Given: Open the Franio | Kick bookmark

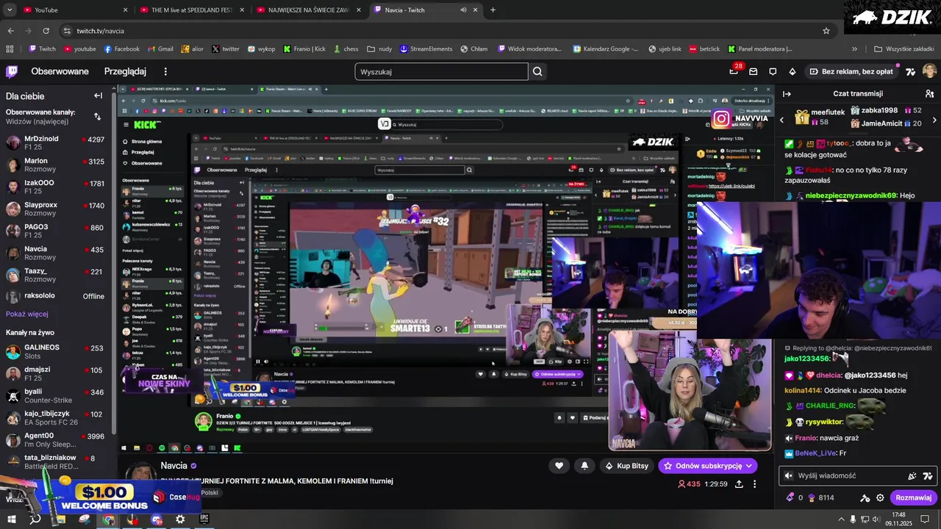Looking at the screenshot, I should (x=304, y=49).
